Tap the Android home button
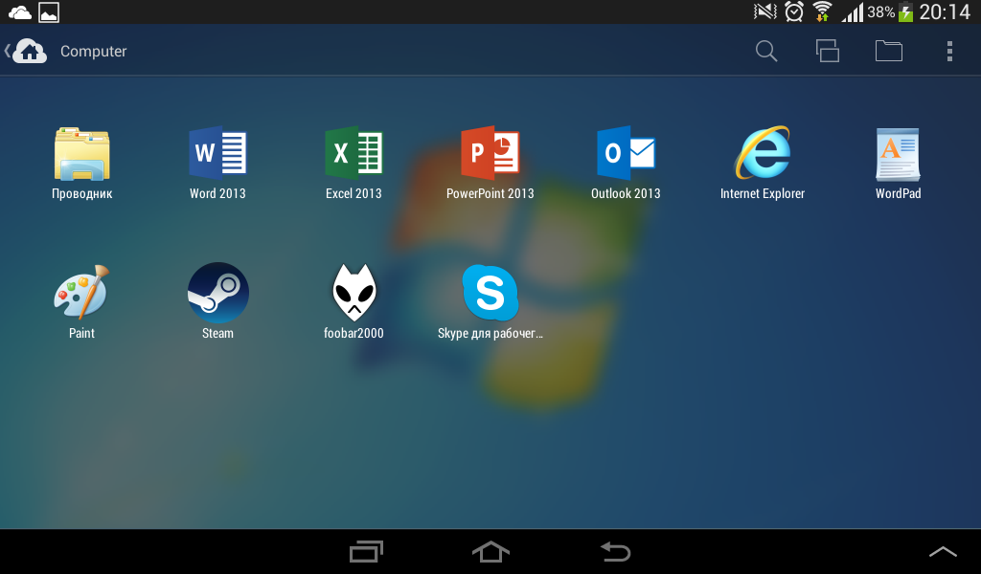981x574 pixels. click(x=490, y=551)
